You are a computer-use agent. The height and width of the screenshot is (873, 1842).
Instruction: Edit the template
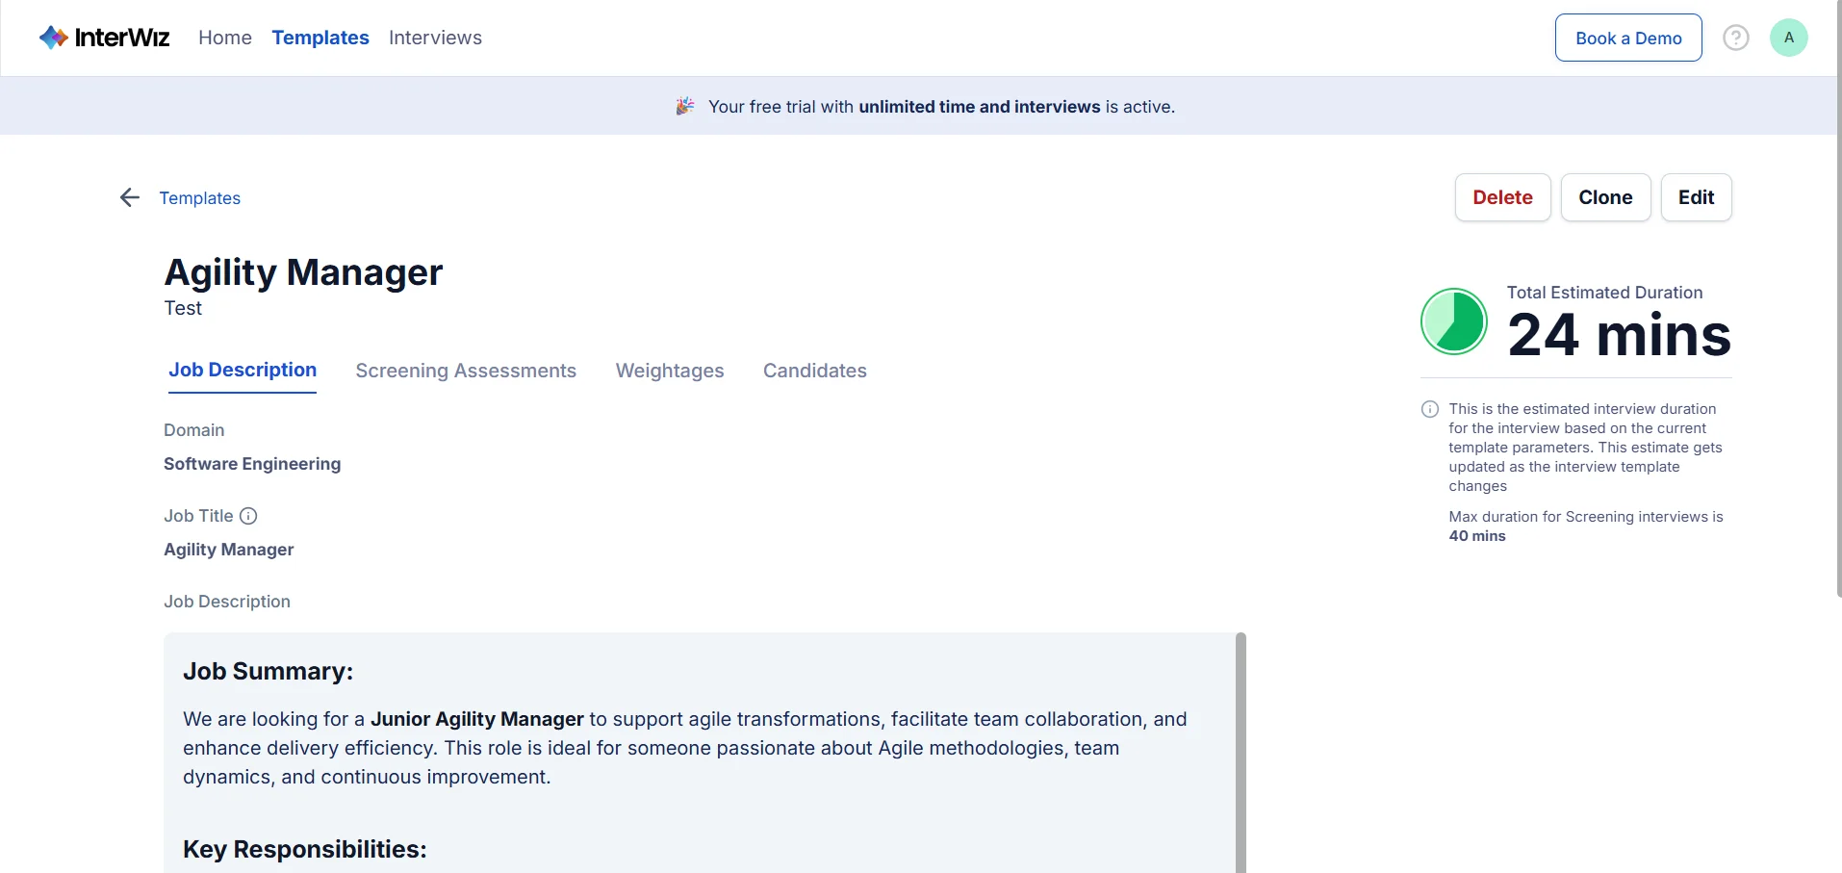(x=1696, y=197)
